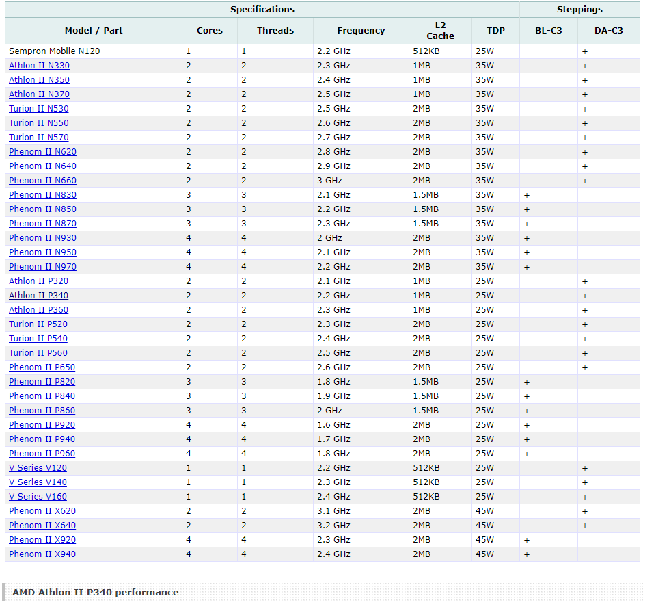Click the TDP column header
This screenshot has height=609, width=656.
click(x=496, y=31)
